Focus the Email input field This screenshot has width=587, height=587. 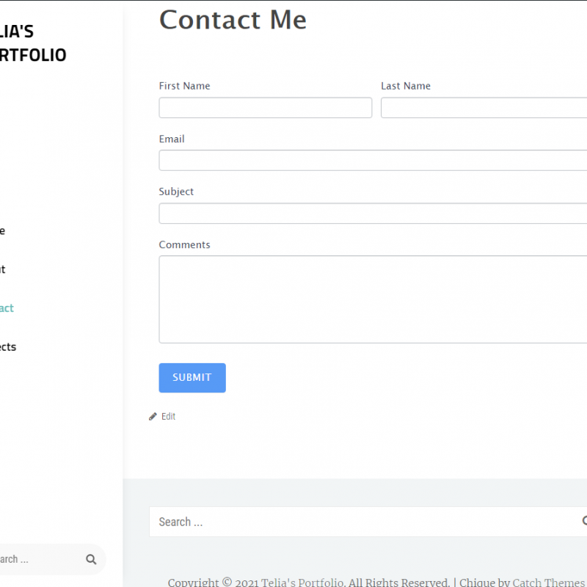tap(367, 160)
